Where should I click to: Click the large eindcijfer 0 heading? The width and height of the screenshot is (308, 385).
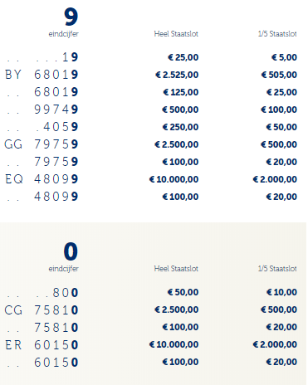pos(71,251)
